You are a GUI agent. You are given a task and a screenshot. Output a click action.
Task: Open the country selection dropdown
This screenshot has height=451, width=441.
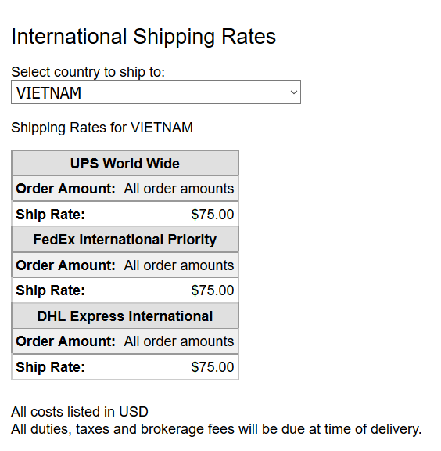tap(156, 92)
